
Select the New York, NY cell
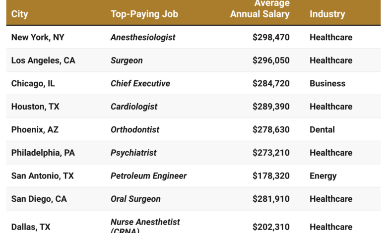point(38,37)
